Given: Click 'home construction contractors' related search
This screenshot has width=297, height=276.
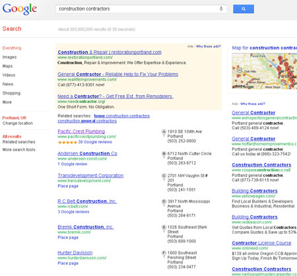Looking at the screenshot, I should [x=122, y=116].
